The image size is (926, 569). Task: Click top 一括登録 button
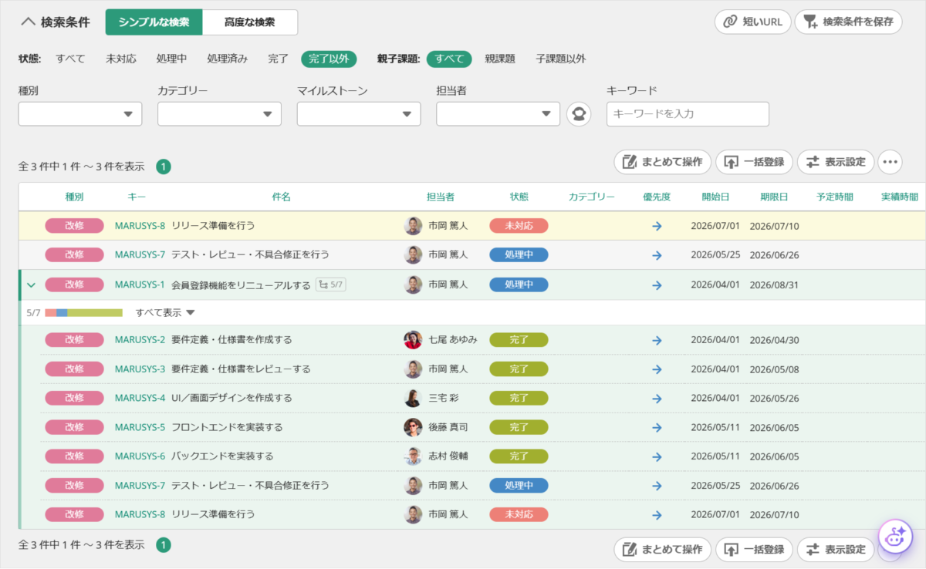(754, 162)
